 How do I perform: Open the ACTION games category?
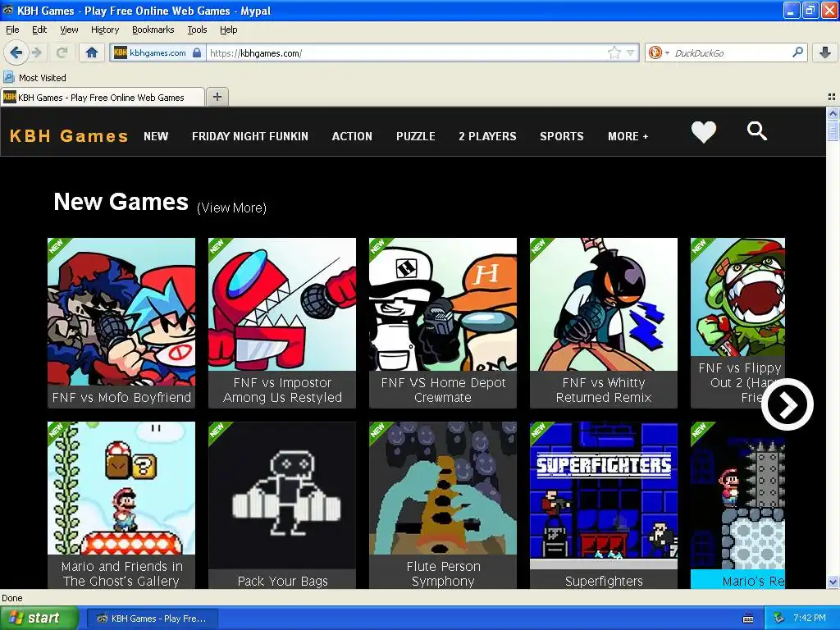click(352, 136)
